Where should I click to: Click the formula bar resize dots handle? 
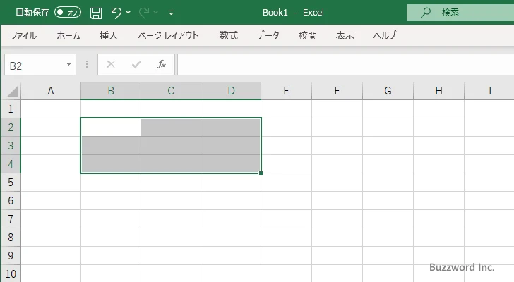coord(87,64)
